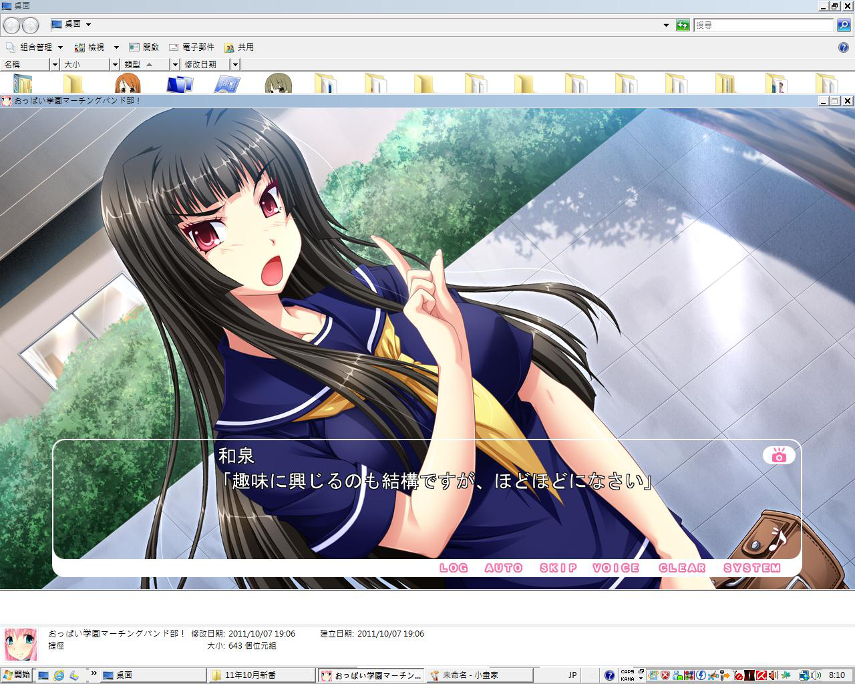
Task: Click the green clover tray icon
Action: [x=786, y=675]
